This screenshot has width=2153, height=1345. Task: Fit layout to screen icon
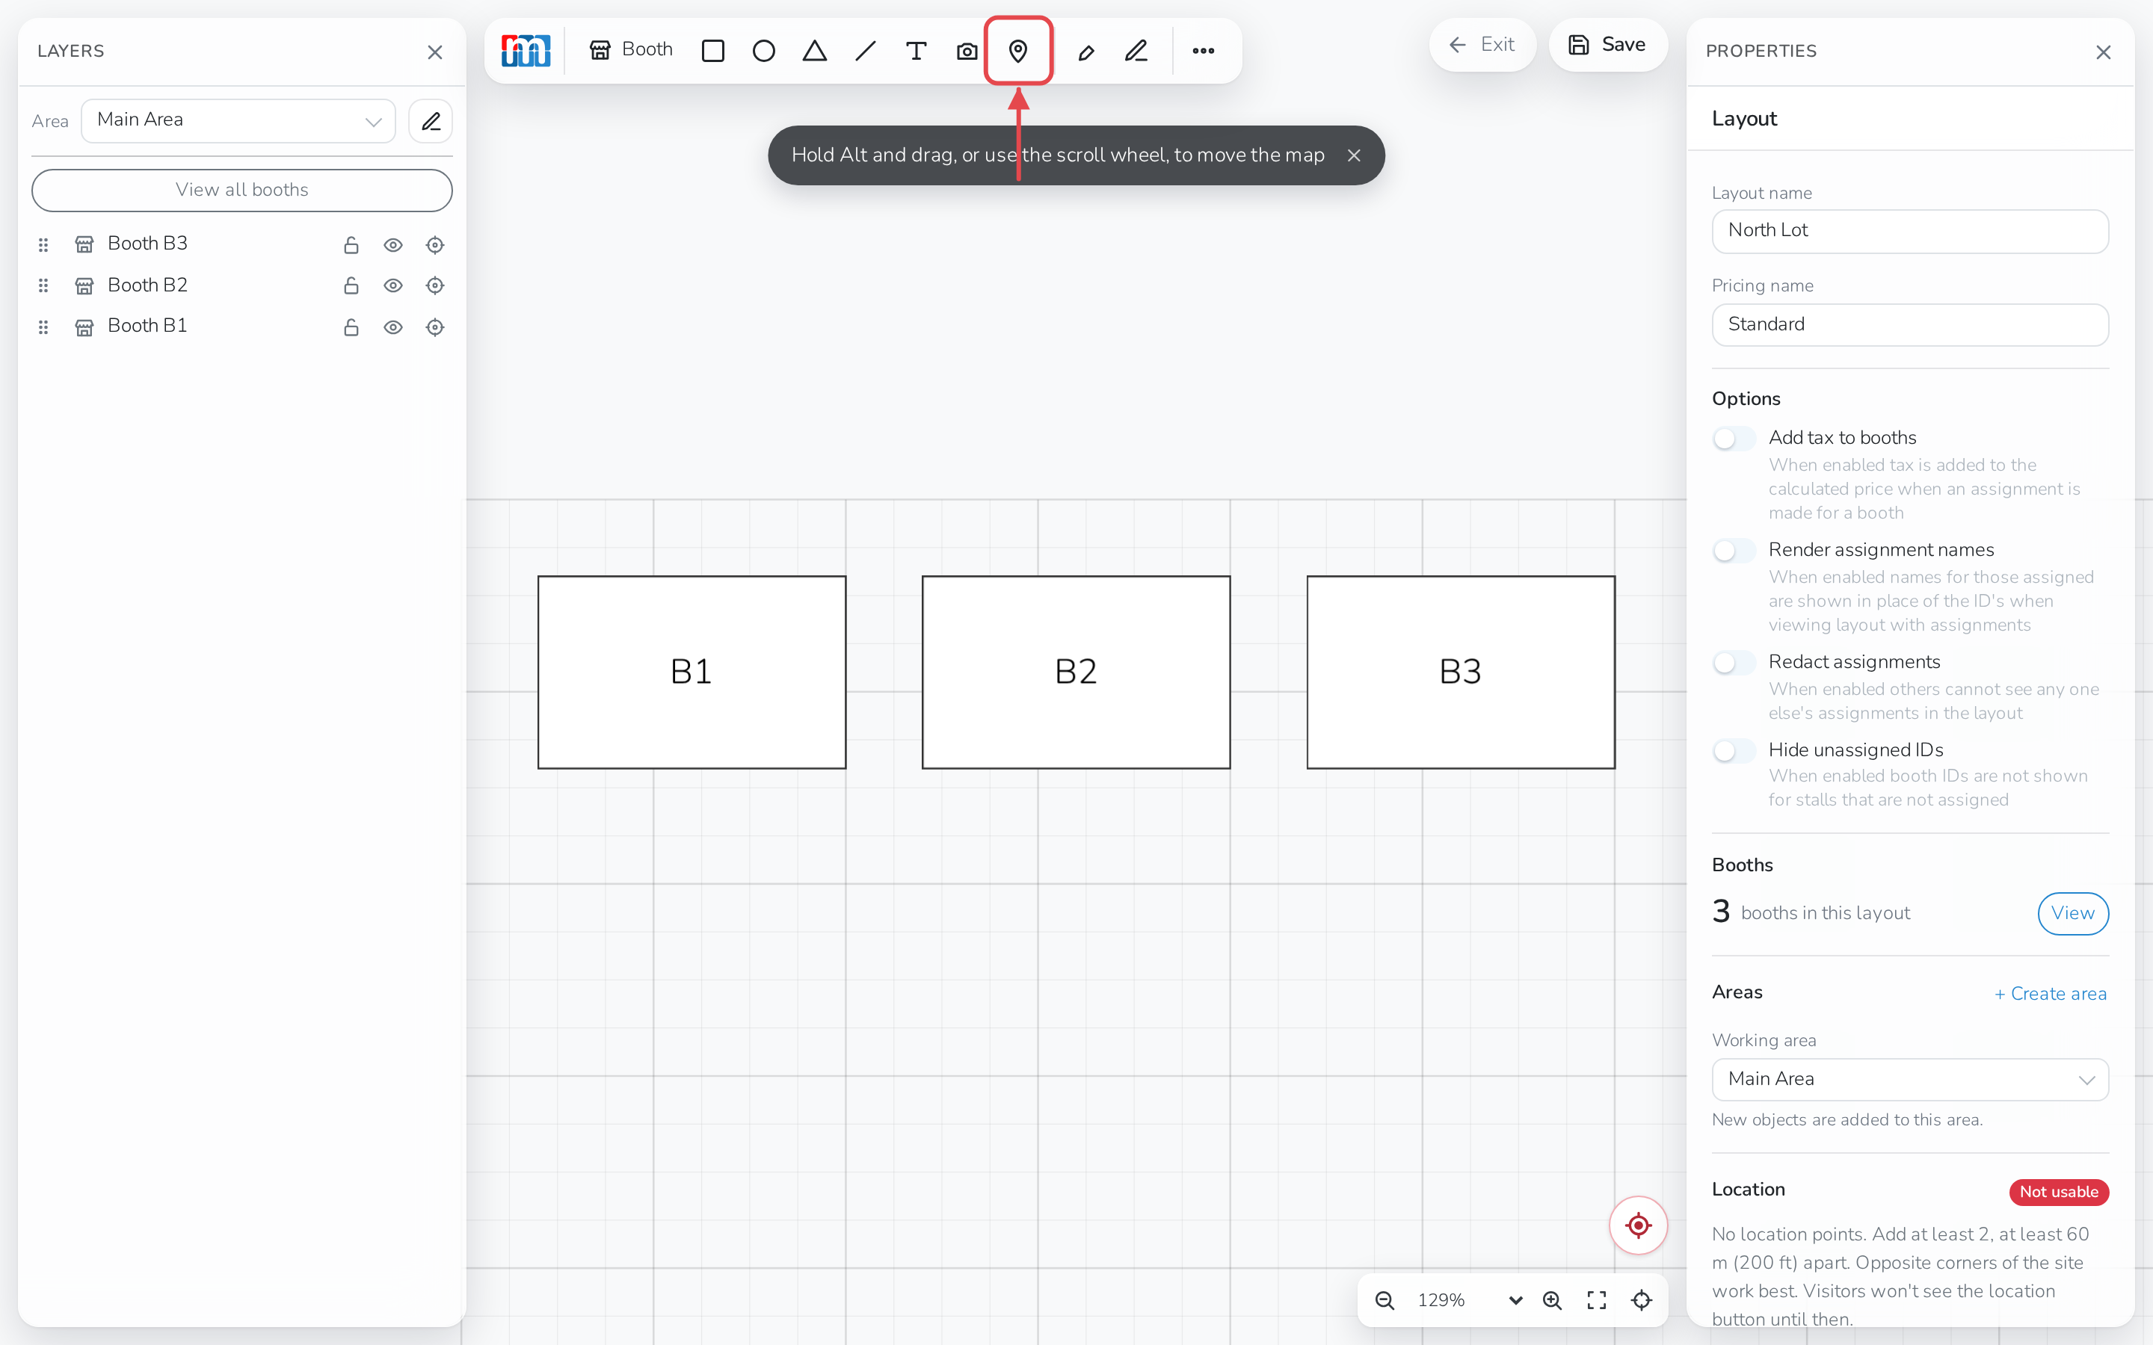click(x=1597, y=1299)
